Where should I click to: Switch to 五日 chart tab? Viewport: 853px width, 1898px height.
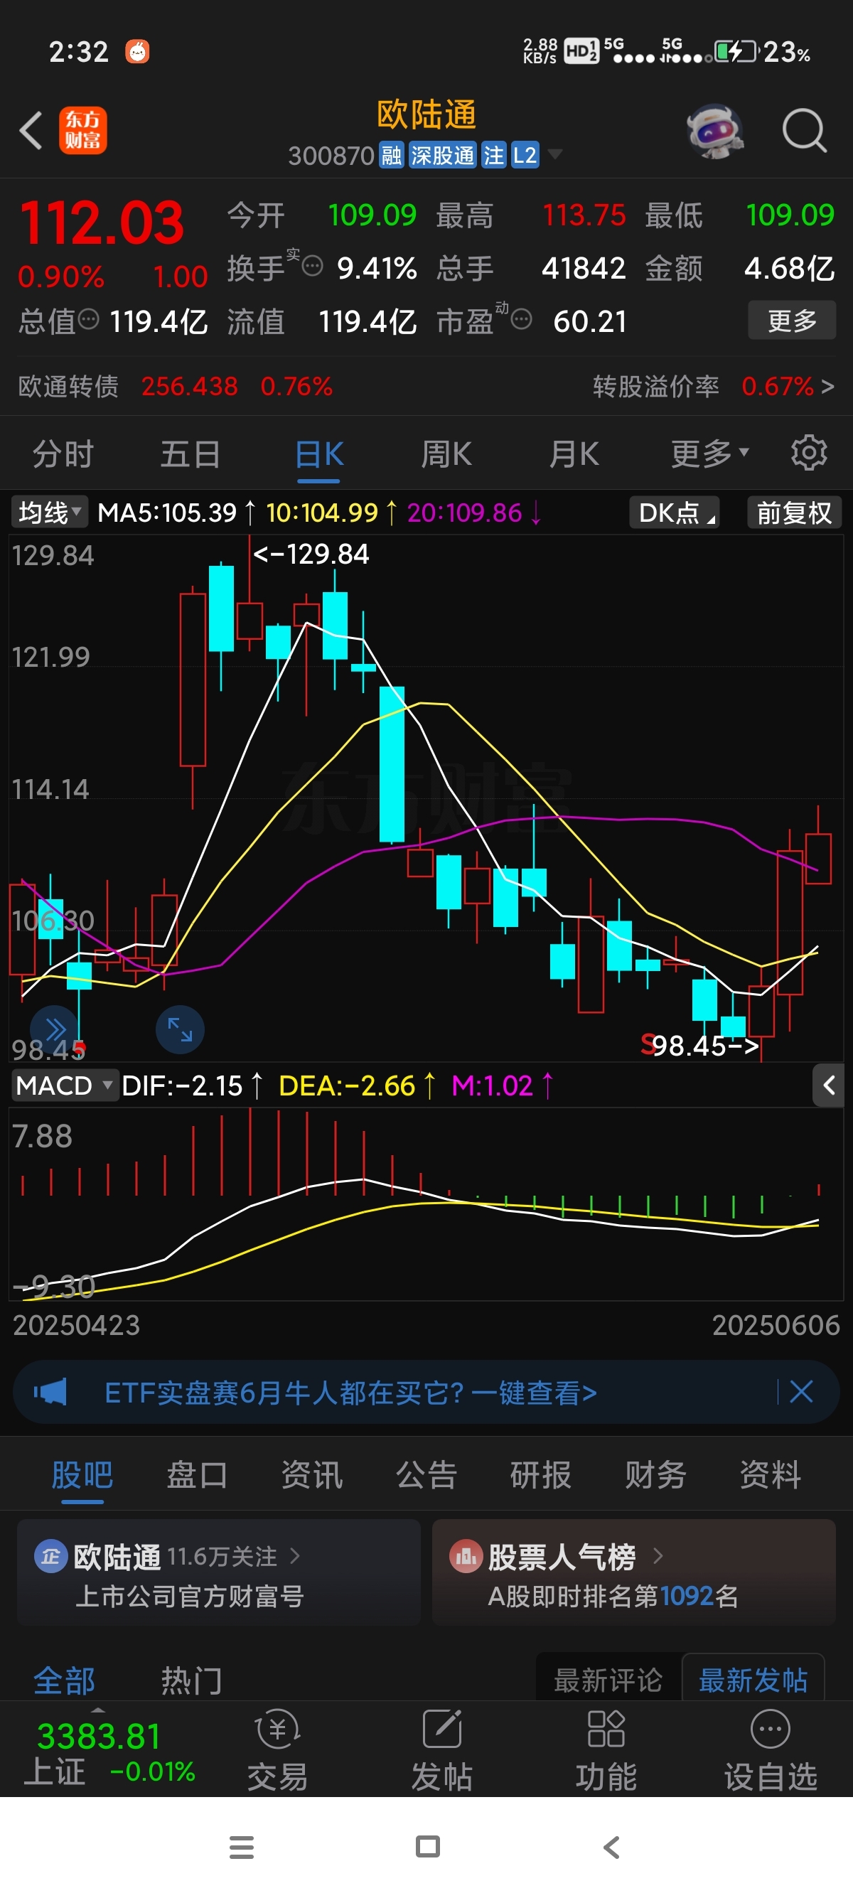pos(190,453)
